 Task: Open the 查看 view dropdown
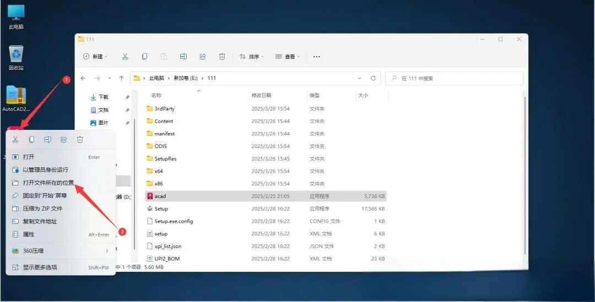[288, 57]
